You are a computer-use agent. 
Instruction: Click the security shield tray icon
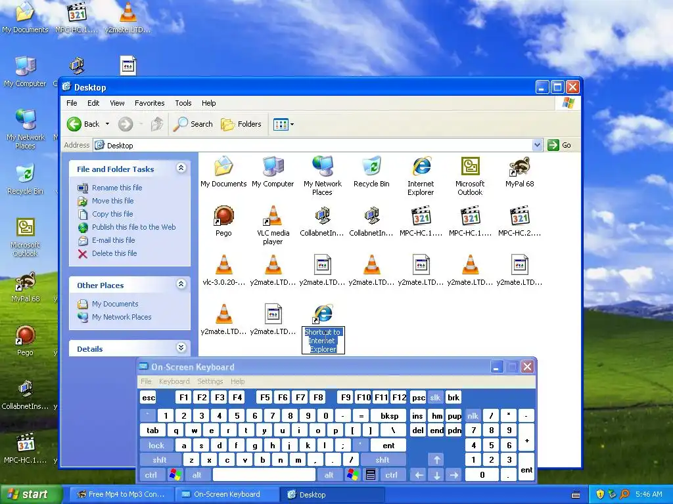pyautogui.click(x=600, y=494)
